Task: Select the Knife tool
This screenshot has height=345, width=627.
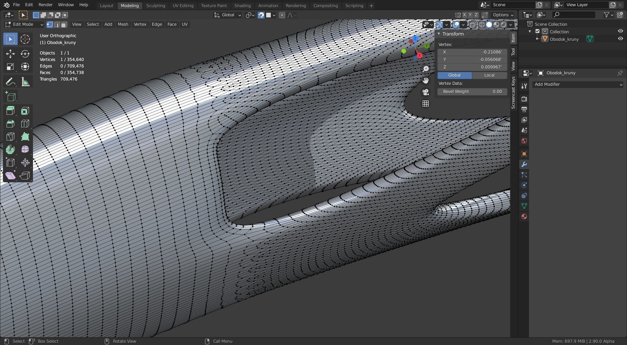Action: (x=10, y=137)
